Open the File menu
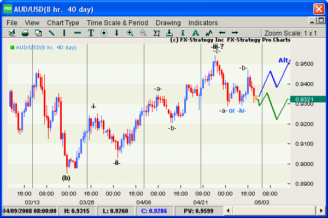328x218 pixels. click(12, 22)
